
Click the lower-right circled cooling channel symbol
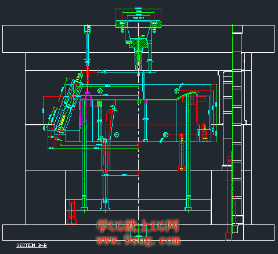(165, 135)
